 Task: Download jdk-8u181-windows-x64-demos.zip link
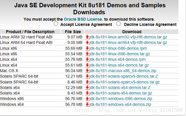[x=120, y=104]
